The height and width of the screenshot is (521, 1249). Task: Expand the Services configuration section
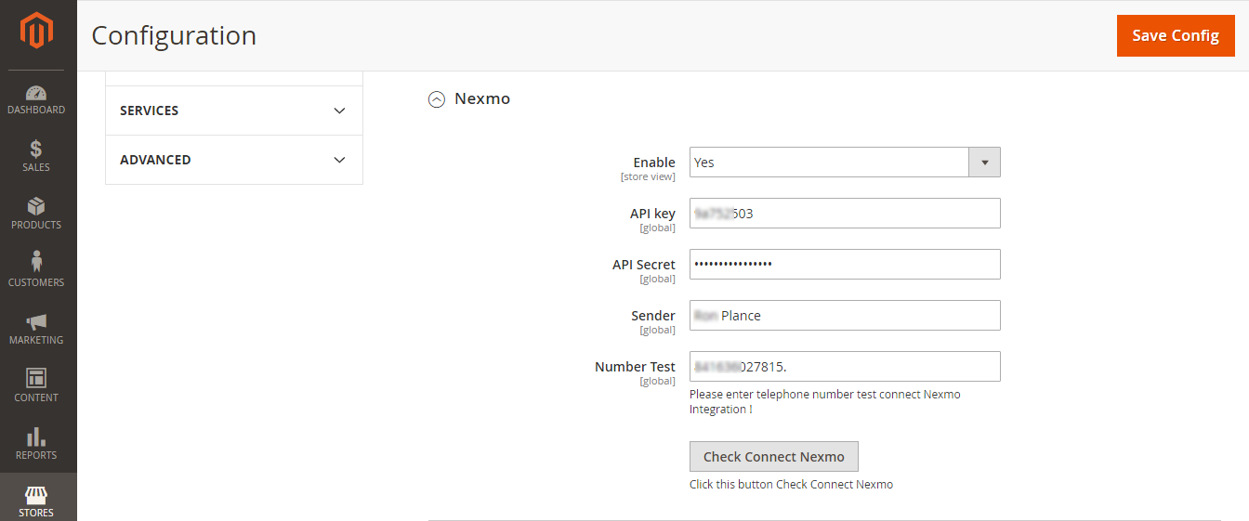pyautogui.click(x=233, y=111)
